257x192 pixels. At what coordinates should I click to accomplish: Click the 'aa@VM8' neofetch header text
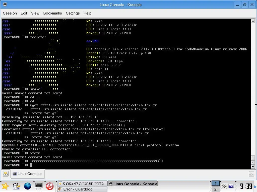[92, 41]
